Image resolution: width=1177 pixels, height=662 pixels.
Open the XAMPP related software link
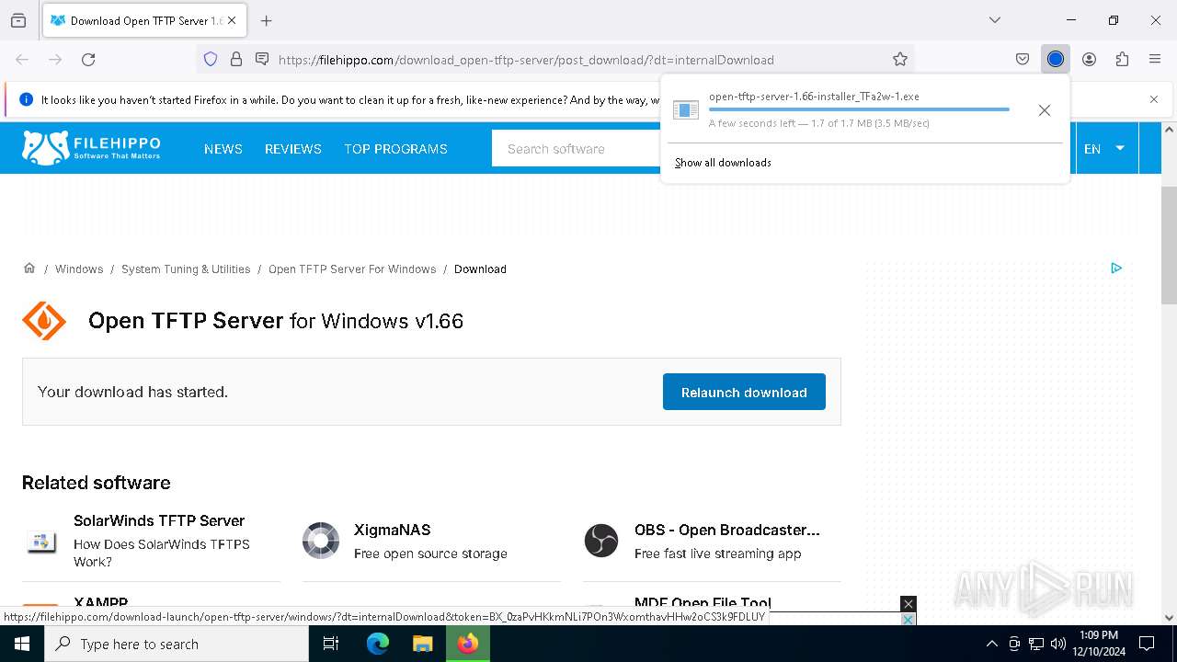tap(100, 603)
